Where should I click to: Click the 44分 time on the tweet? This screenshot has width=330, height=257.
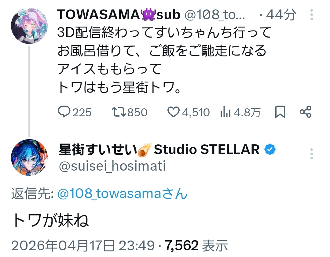click(281, 15)
